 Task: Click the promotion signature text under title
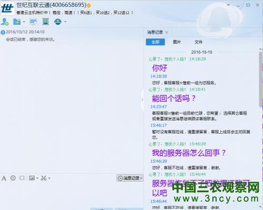point(74,13)
